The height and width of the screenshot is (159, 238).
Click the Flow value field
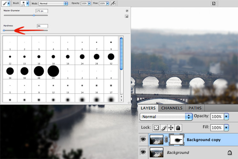point(102,3)
